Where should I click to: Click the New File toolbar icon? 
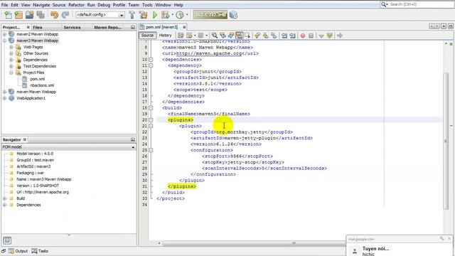point(8,15)
